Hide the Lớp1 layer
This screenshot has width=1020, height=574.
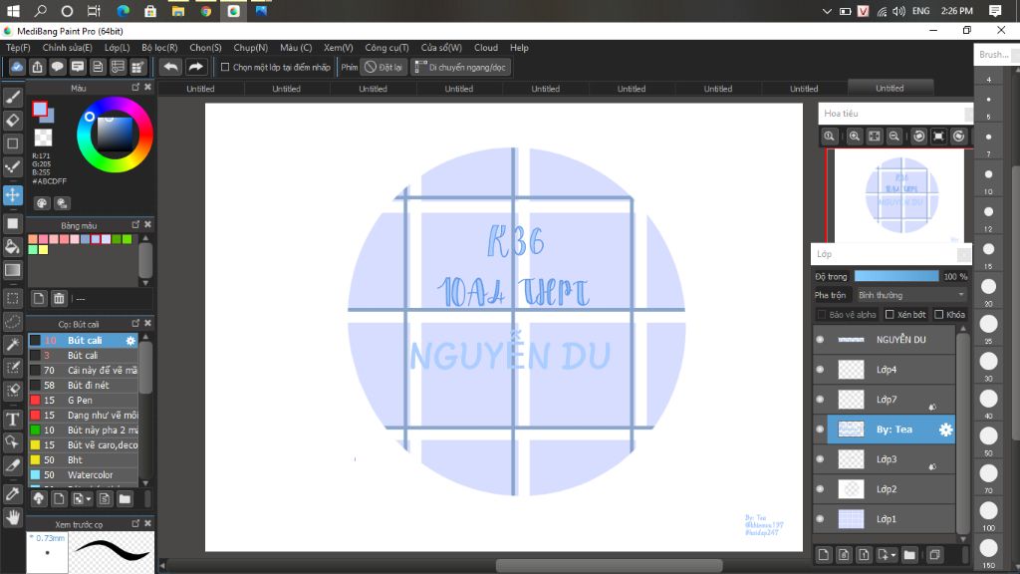pyautogui.click(x=820, y=519)
